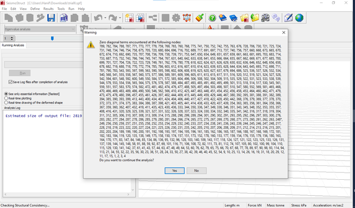Screen dimensions: 355x208
Task: Open the Help menu
Action: (82, 9)
